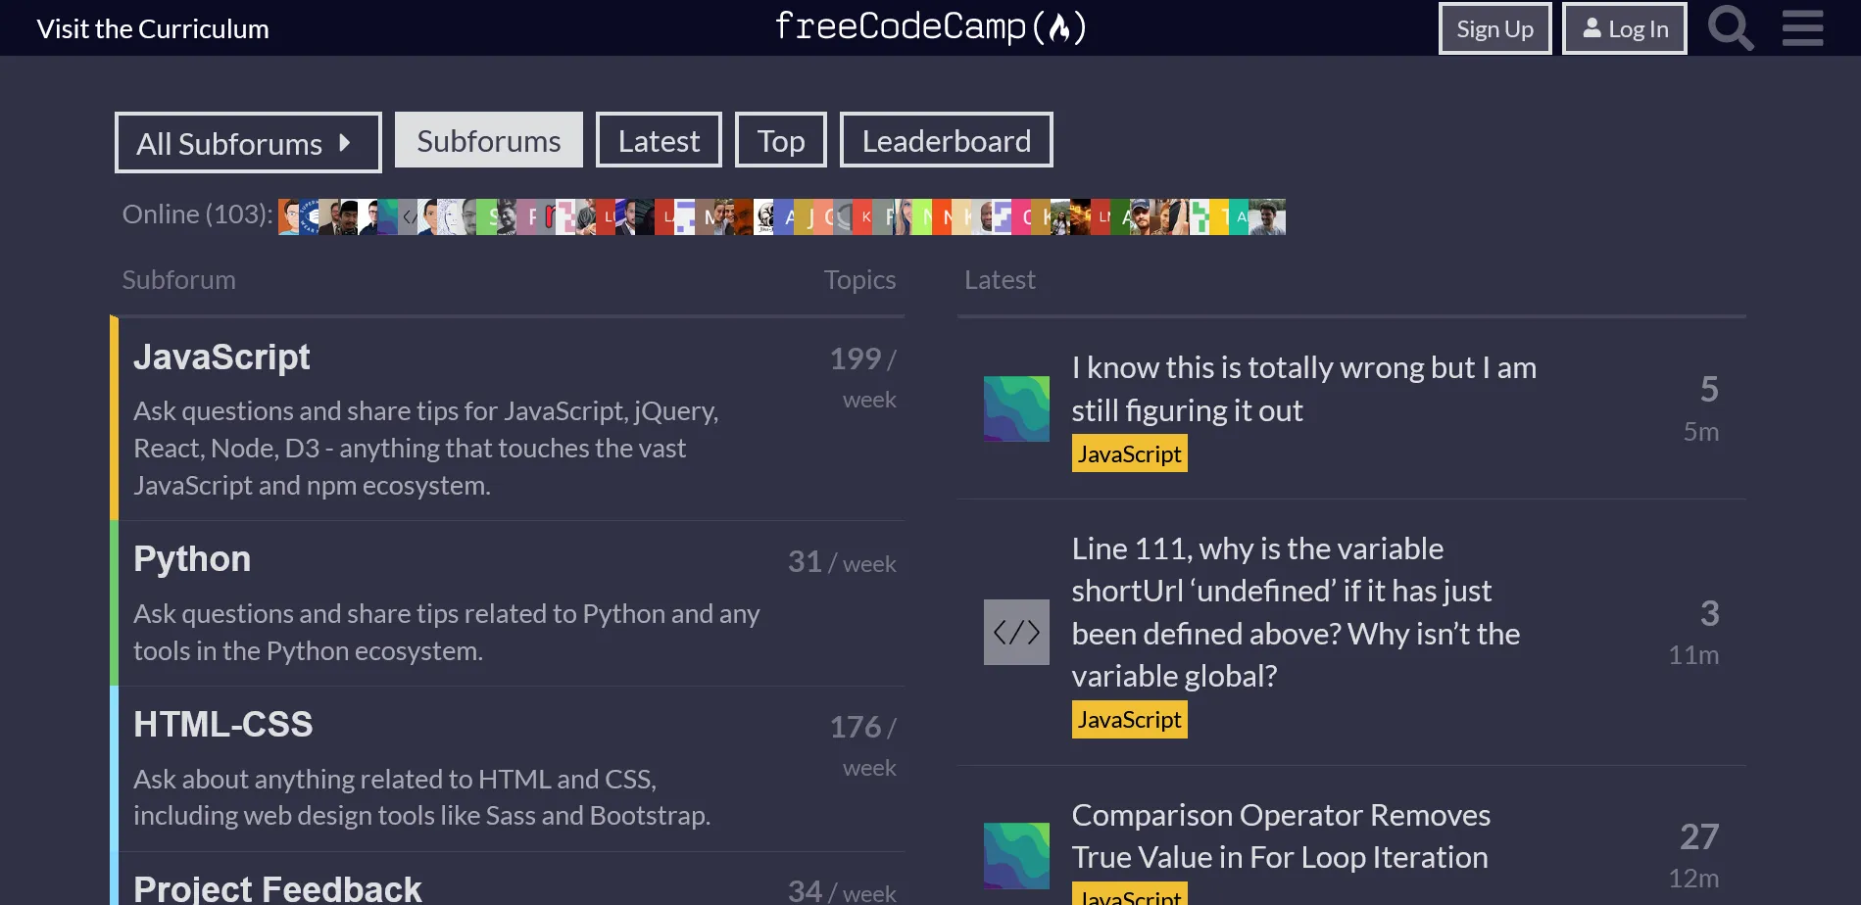Open the last online avatar, man outdoors

[1267, 216]
